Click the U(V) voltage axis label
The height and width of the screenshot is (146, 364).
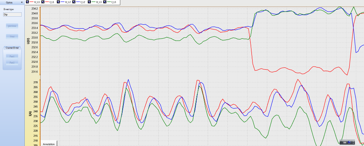[28, 41]
